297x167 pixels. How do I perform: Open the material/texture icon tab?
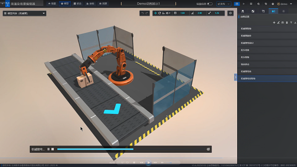[253, 11]
